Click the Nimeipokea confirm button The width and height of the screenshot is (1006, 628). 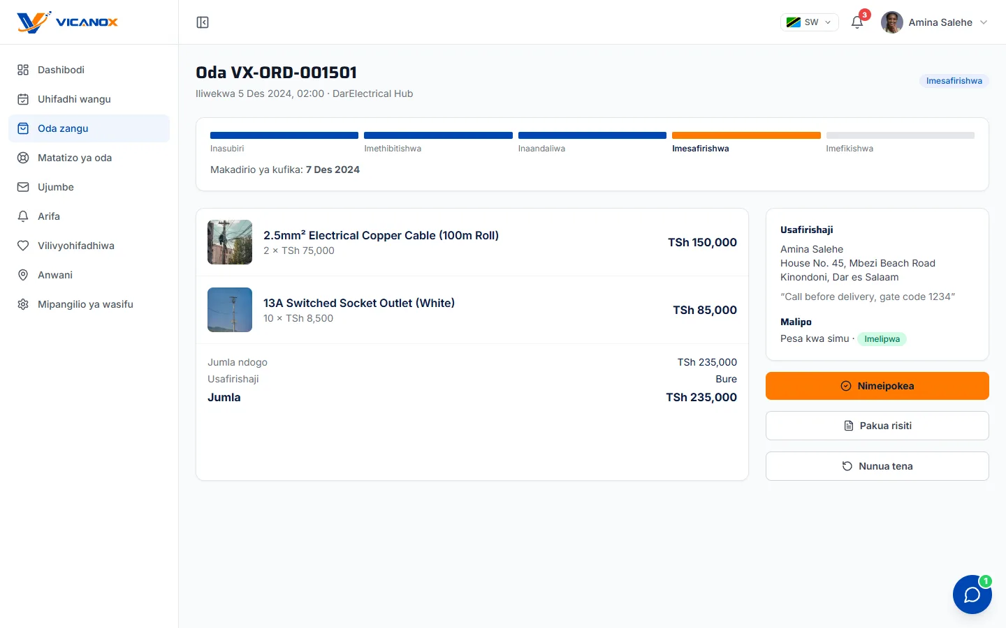pos(877,386)
